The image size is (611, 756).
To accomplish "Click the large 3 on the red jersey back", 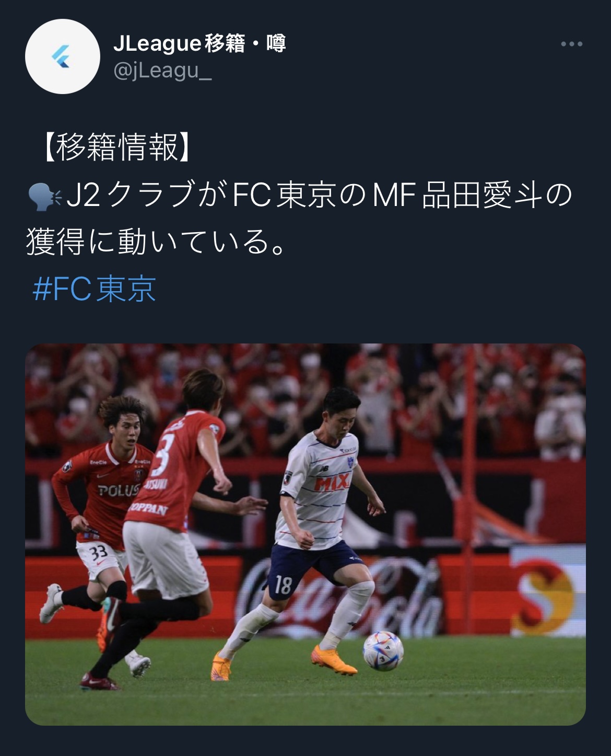I will point(161,455).
